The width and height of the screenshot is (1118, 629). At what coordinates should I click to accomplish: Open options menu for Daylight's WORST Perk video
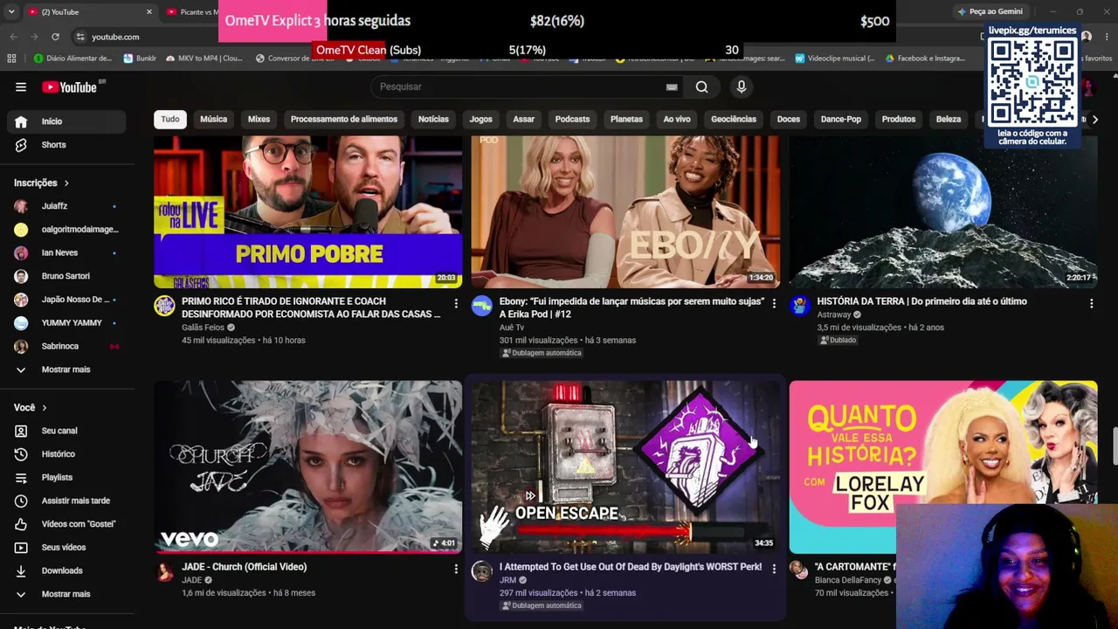coord(774,569)
